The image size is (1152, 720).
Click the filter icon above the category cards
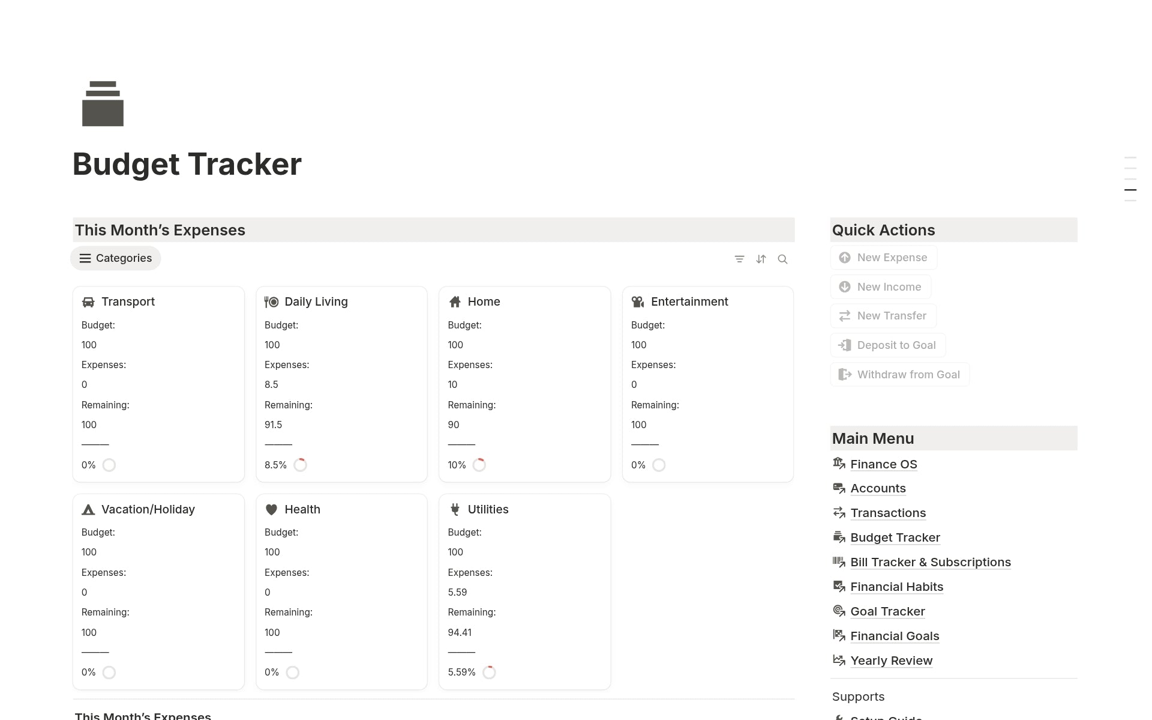739,259
